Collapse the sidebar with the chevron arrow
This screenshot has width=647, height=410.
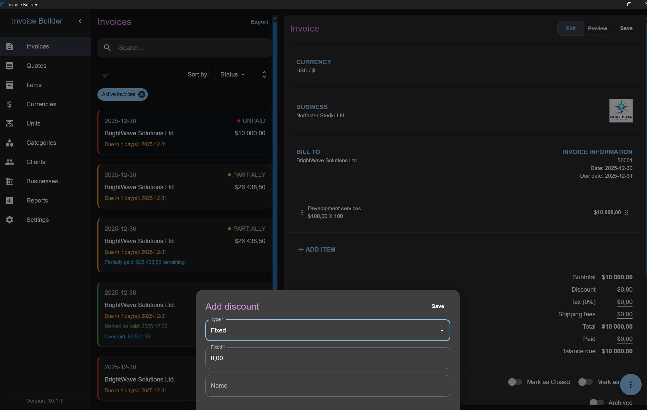click(x=80, y=21)
